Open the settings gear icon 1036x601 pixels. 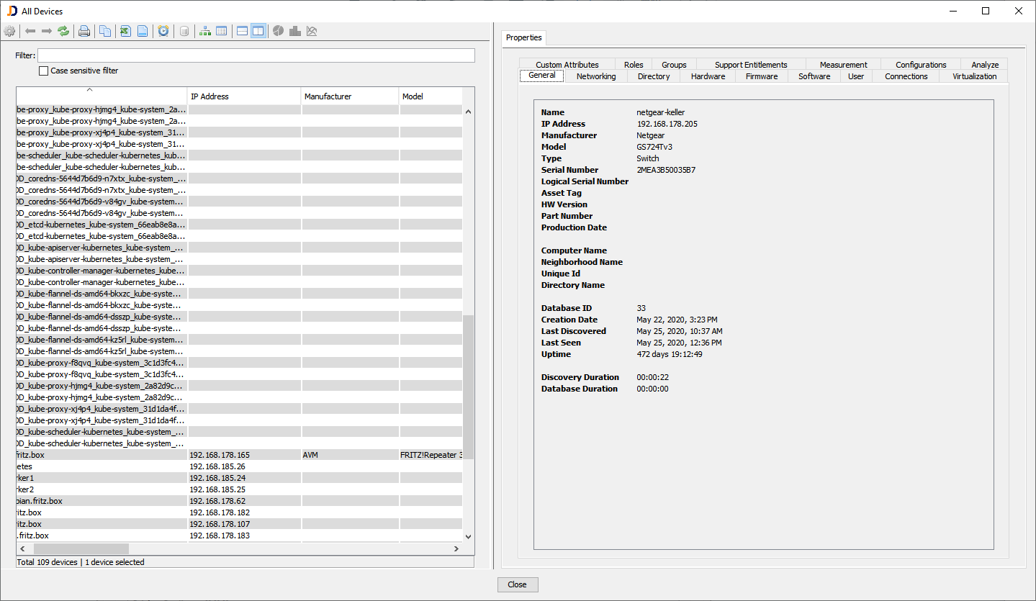pyautogui.click(x=9, y=30)
